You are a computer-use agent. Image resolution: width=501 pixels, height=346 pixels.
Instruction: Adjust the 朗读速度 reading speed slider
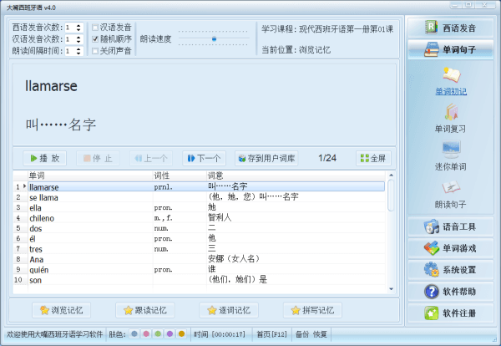click(x=214, y=38)
